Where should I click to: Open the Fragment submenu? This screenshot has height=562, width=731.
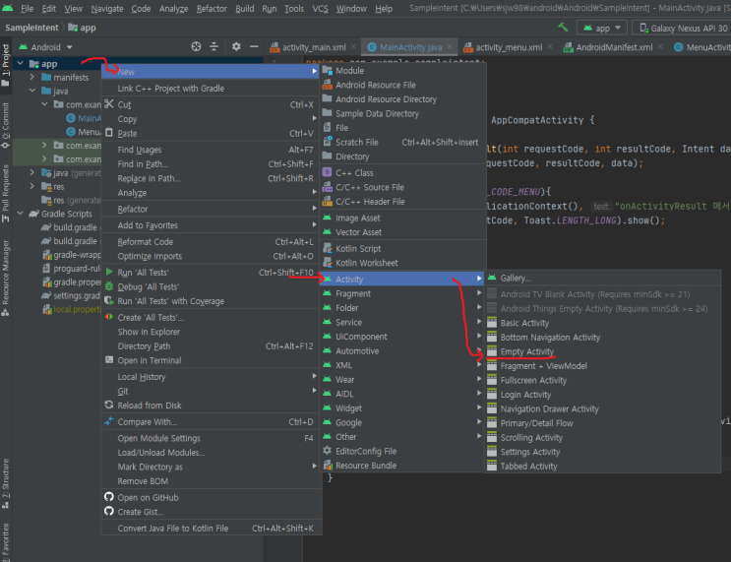point(402,293)
